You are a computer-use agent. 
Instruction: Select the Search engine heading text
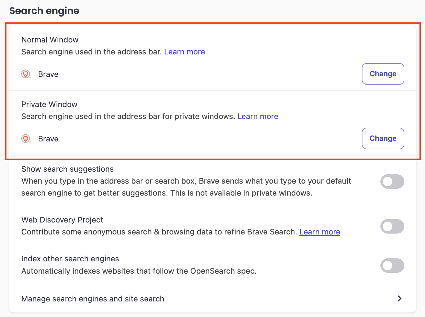pos(44,11)
